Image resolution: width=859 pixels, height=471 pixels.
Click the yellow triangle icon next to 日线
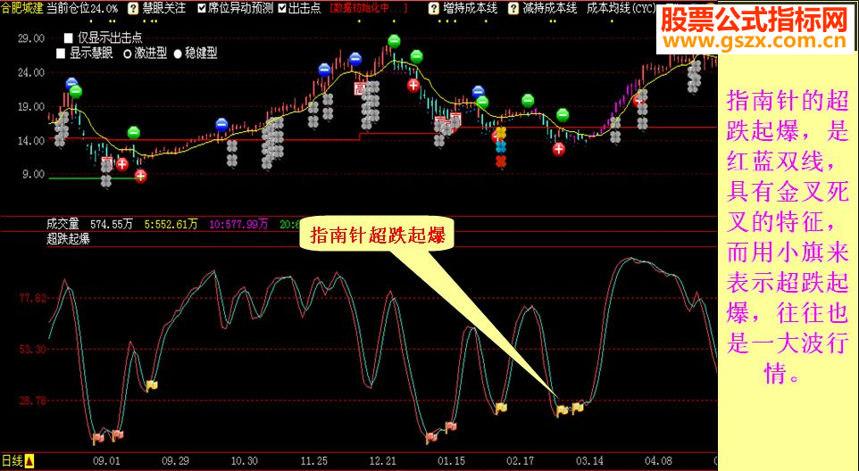coord(29,461)
